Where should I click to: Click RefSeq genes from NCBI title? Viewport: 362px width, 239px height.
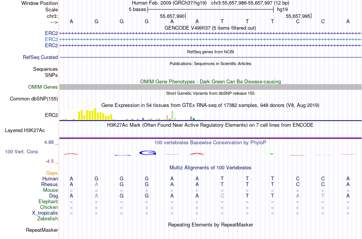pos(210,52)
